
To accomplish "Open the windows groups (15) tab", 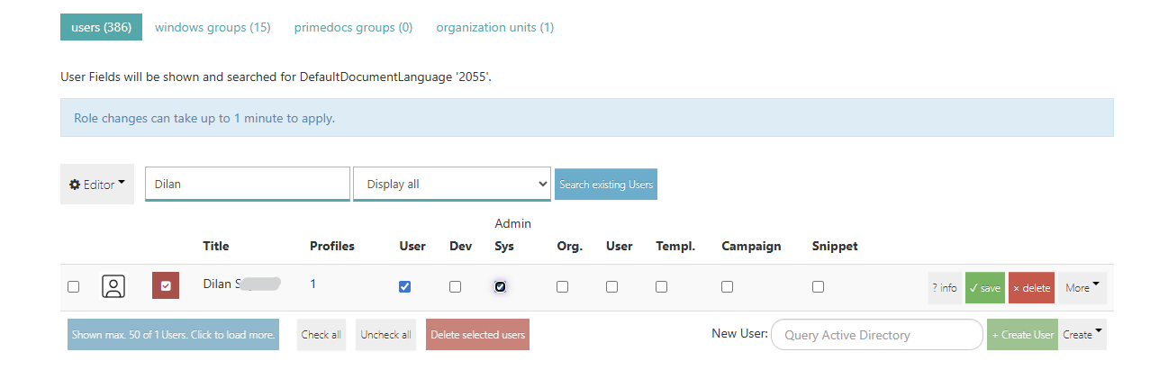I will (x=213, y=27).
